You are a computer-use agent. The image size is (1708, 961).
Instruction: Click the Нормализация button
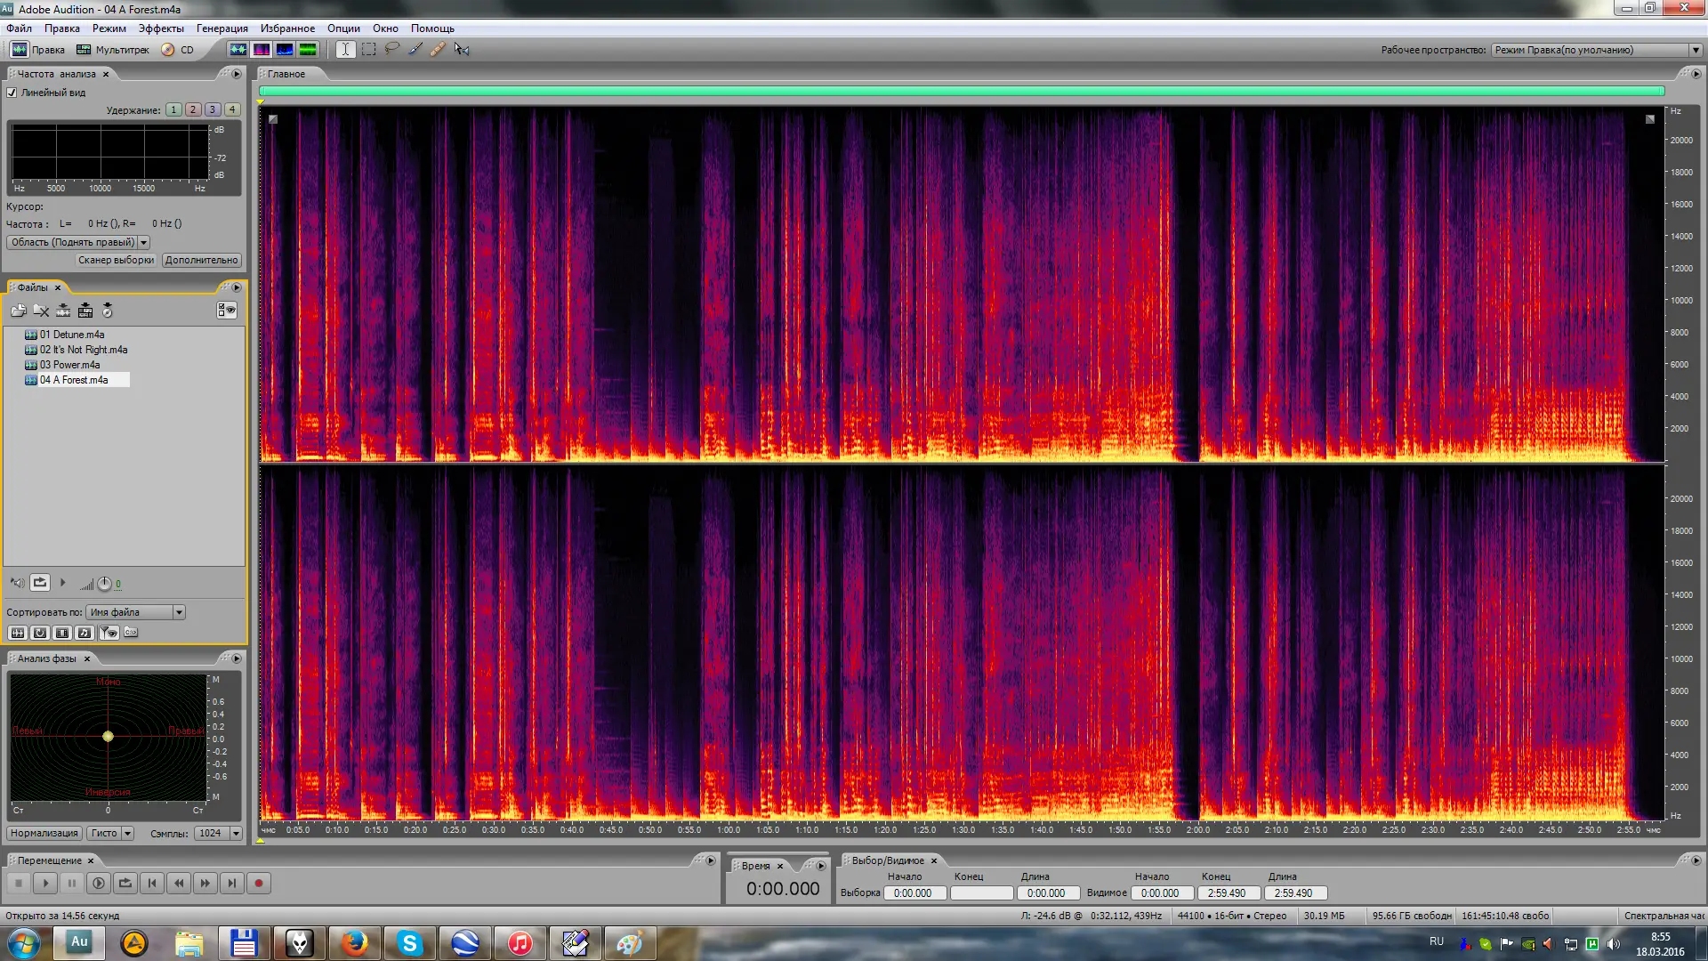click(x=44, y=834)
